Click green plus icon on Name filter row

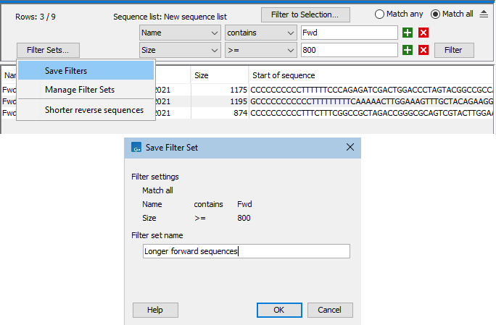tap(408, 33)
